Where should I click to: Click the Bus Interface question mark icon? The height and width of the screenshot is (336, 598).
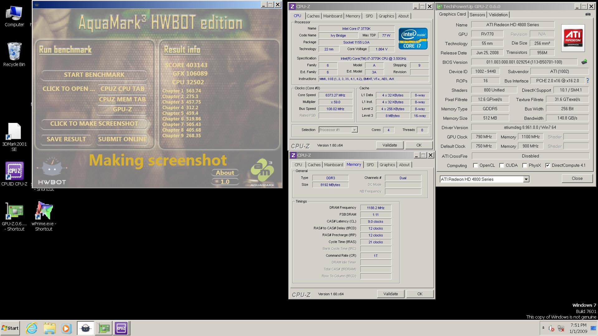588,81
